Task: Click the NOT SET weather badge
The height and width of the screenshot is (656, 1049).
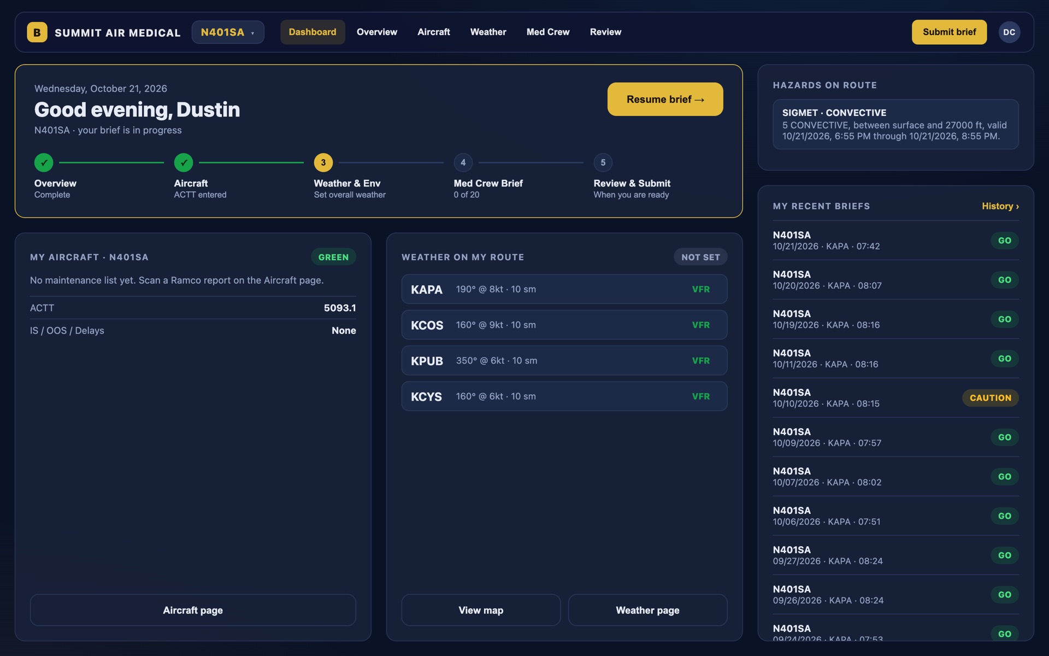Action: 700,257
